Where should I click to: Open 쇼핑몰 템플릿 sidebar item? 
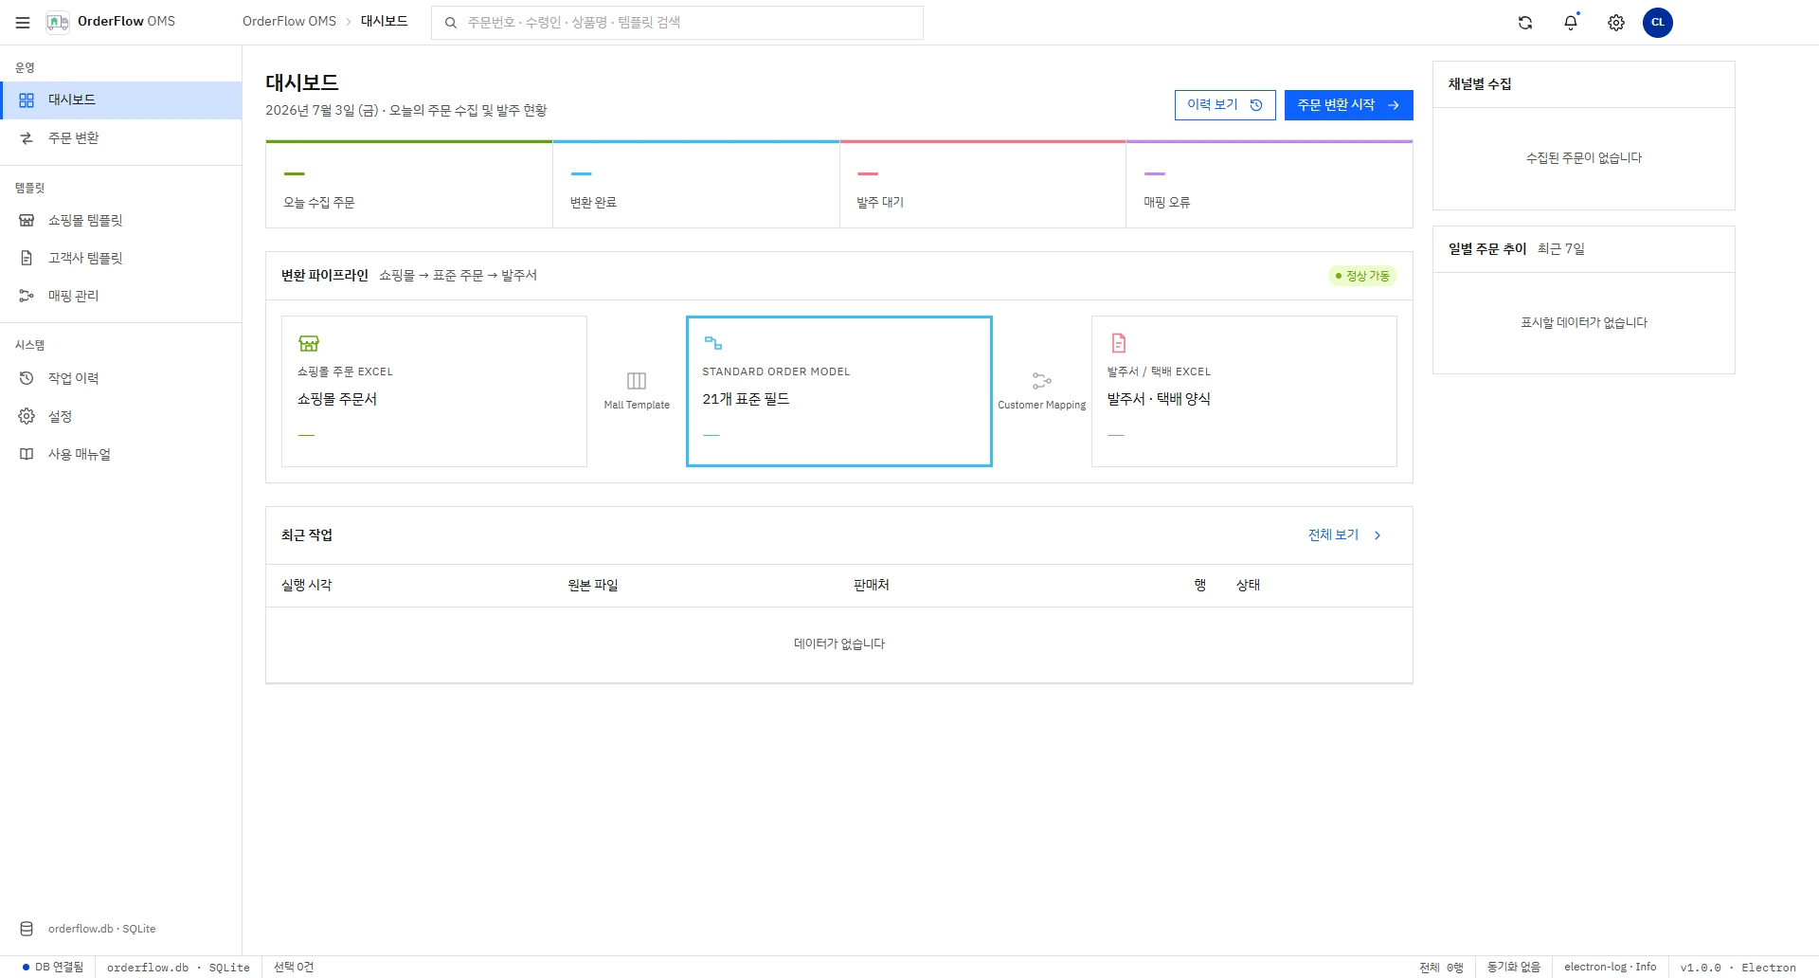121,221
